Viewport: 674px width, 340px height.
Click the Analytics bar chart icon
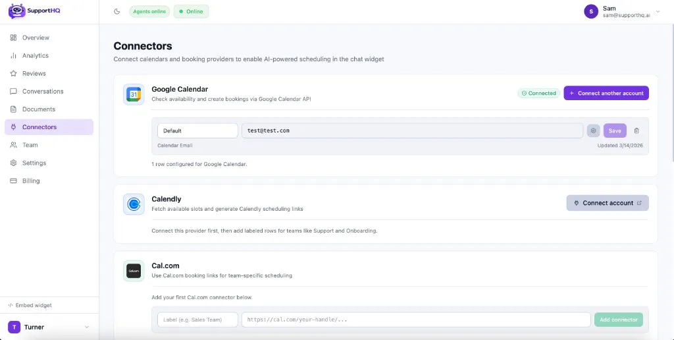13,55
